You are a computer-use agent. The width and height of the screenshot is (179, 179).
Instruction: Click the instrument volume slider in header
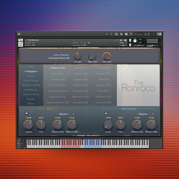[152, 45]
